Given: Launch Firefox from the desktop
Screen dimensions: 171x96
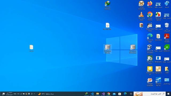Looking at the screenshot, I should pos(150,4).
